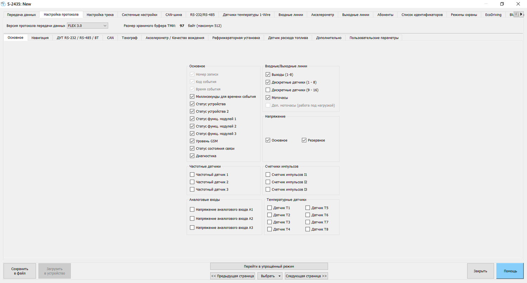Open Датчики температуры 1-Wire tab

(247, 15)
